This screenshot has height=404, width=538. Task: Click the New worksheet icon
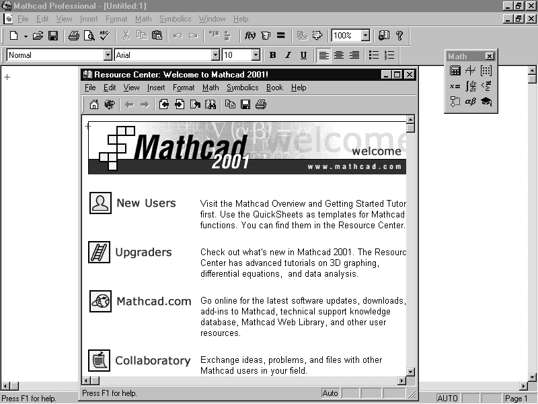(x=13, y=36)
